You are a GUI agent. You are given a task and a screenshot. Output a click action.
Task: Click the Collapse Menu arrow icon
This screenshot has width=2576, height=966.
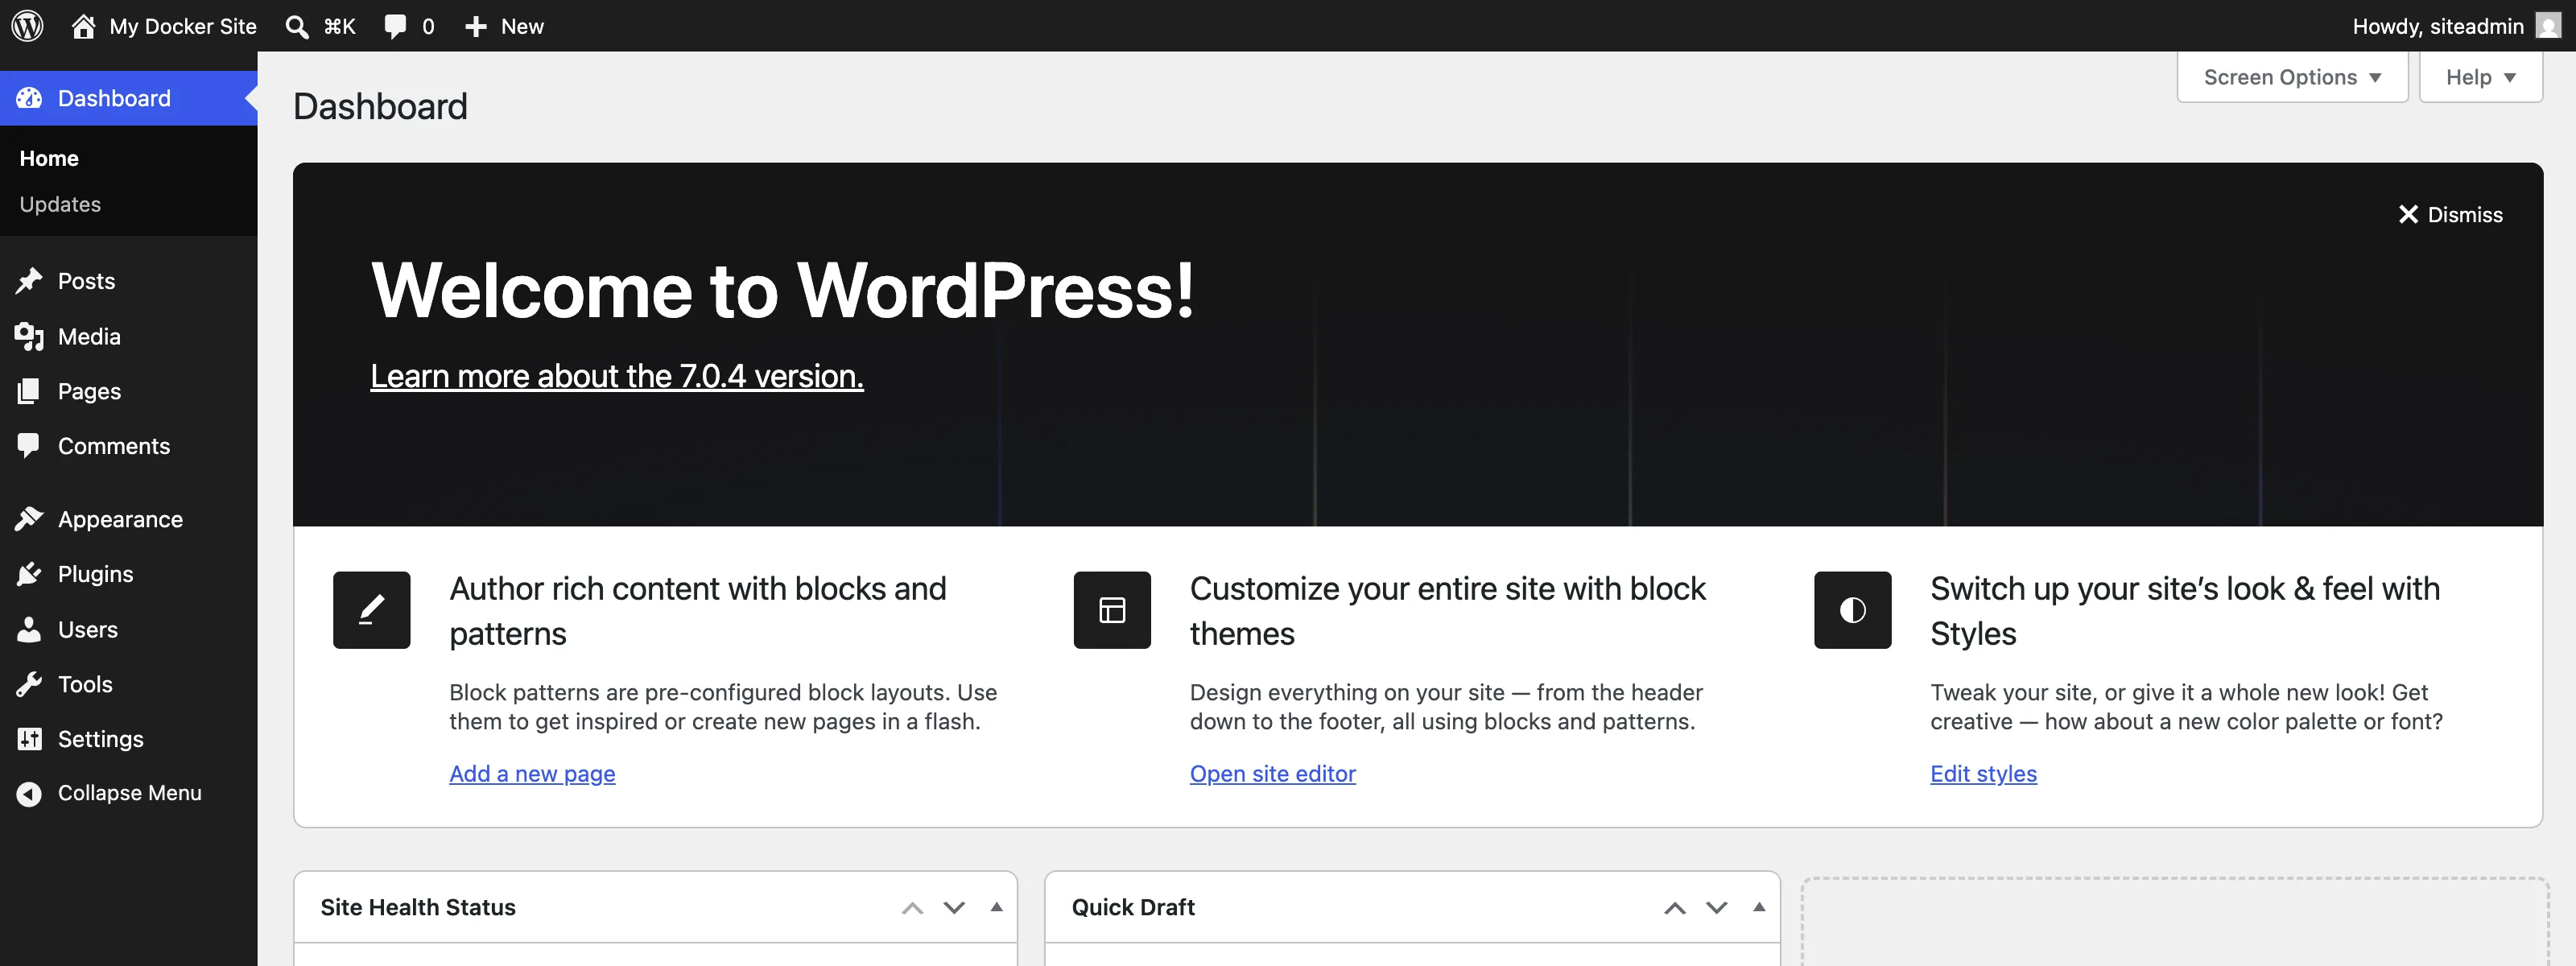[x=29, y=793]
